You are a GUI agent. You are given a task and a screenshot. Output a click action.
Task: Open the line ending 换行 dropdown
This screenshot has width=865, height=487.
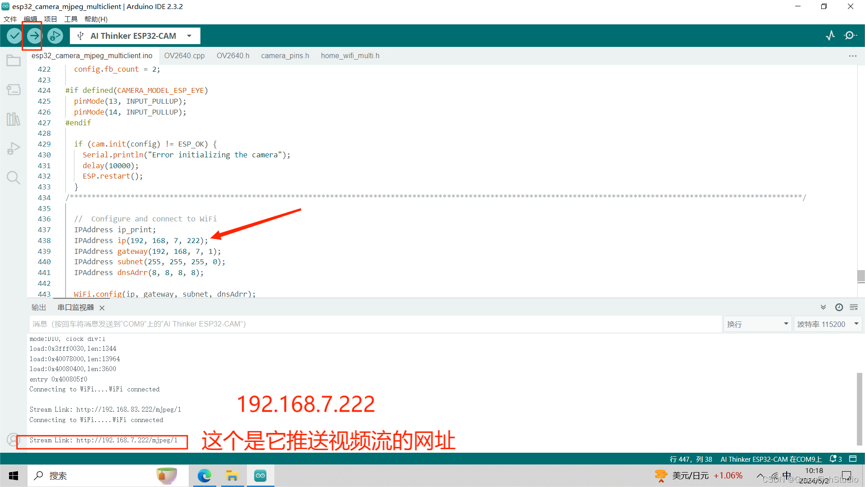[757, 324]
